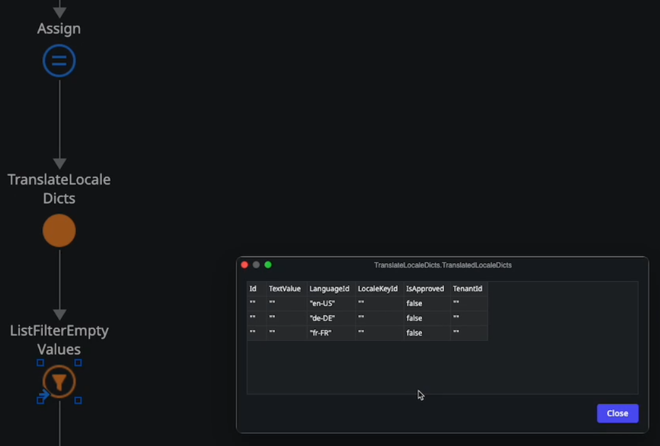This screenshot has height=446, width=660.
Task: Select the ListFilterEmptyValues funnel node icon
Action: point(59,382)
